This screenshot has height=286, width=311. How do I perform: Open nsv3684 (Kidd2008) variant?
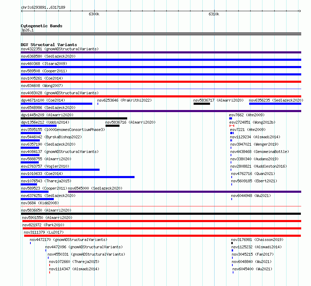[x=40, y=203]
